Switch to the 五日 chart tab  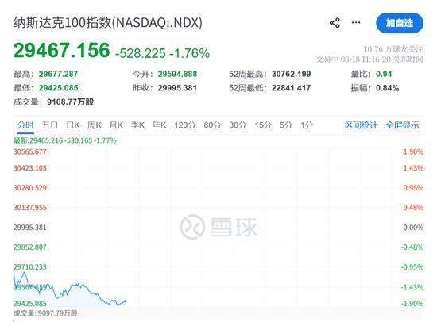click(x=49, y=125)
